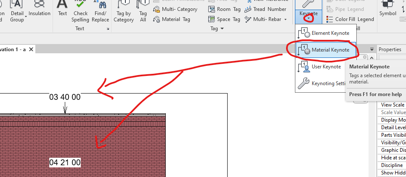Click the Hide at scales property row
The height and width of the screenshot is (177, 406).
pos(392,158)
